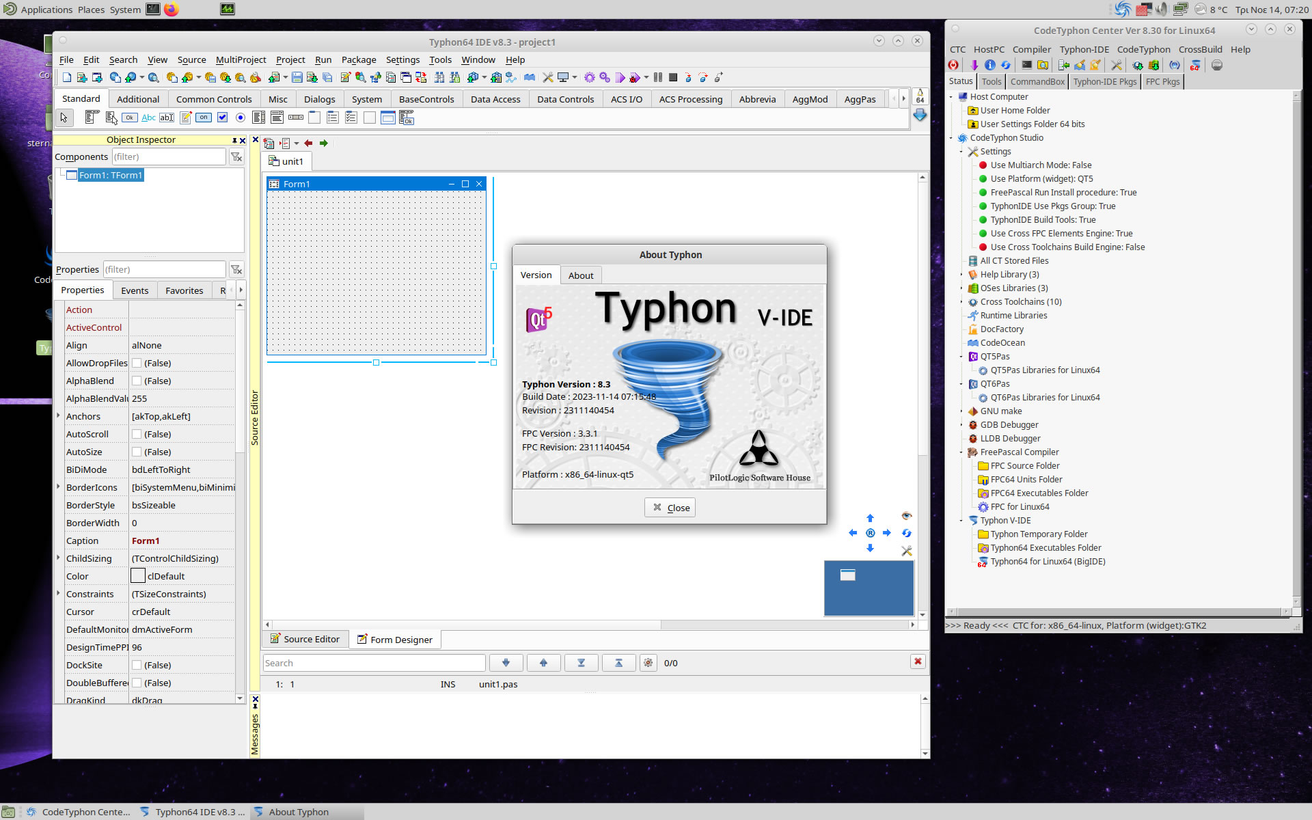Click the blue refresh arrows icon in CodeTyphon Center

click(1006, 65)
